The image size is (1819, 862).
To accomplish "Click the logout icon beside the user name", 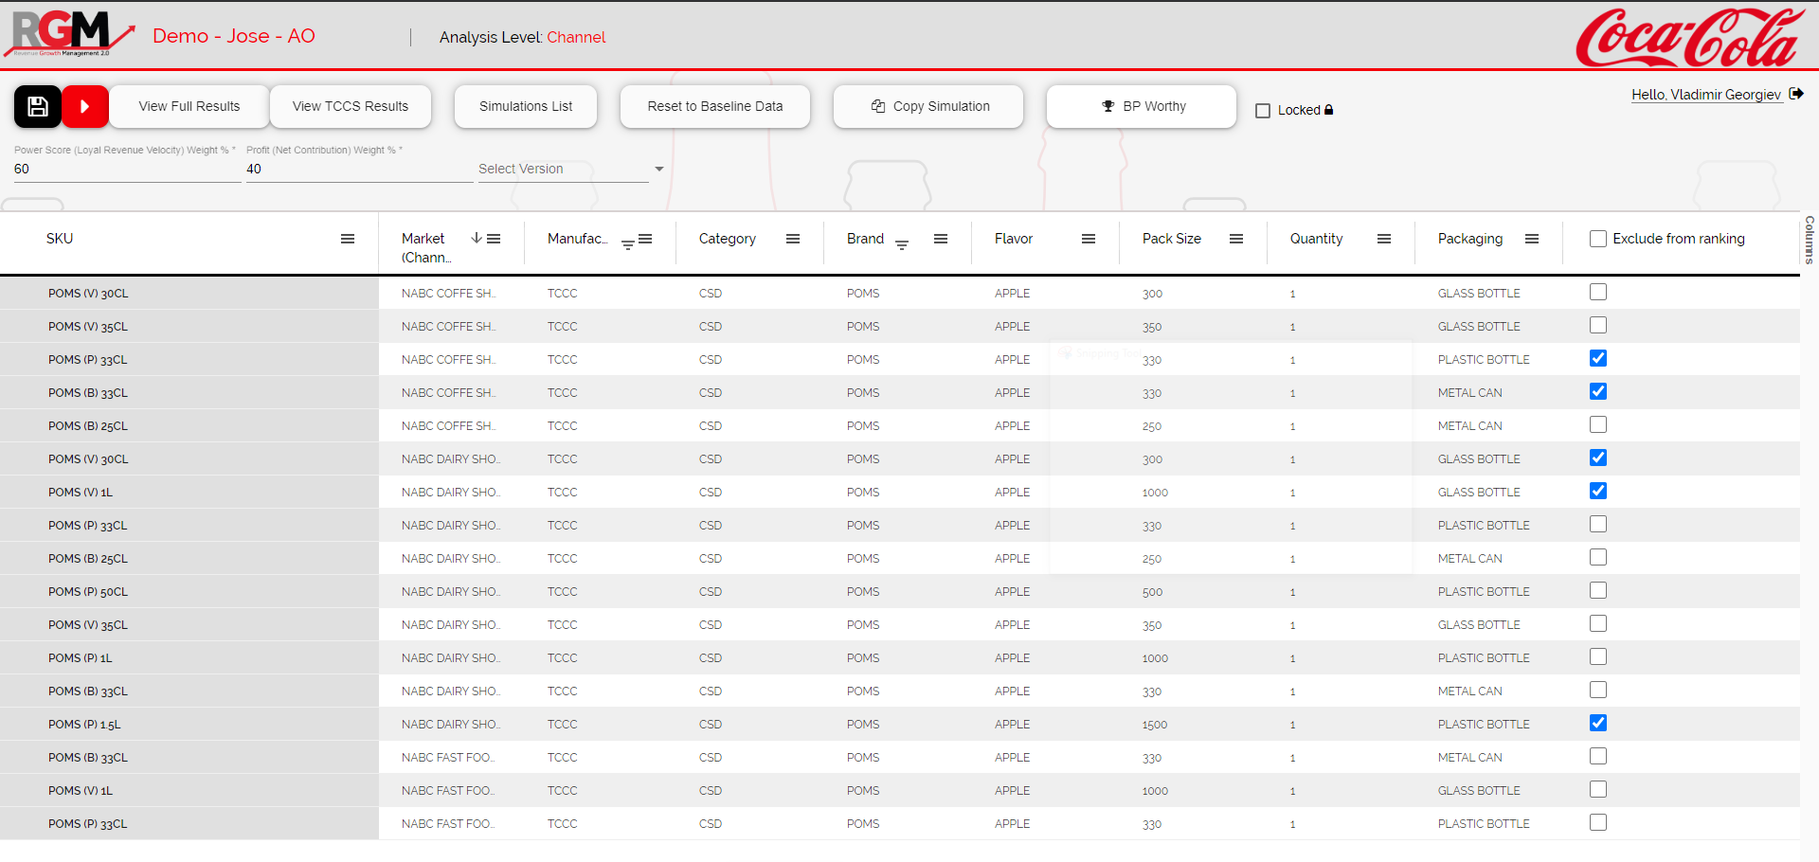I will 1796,94.
